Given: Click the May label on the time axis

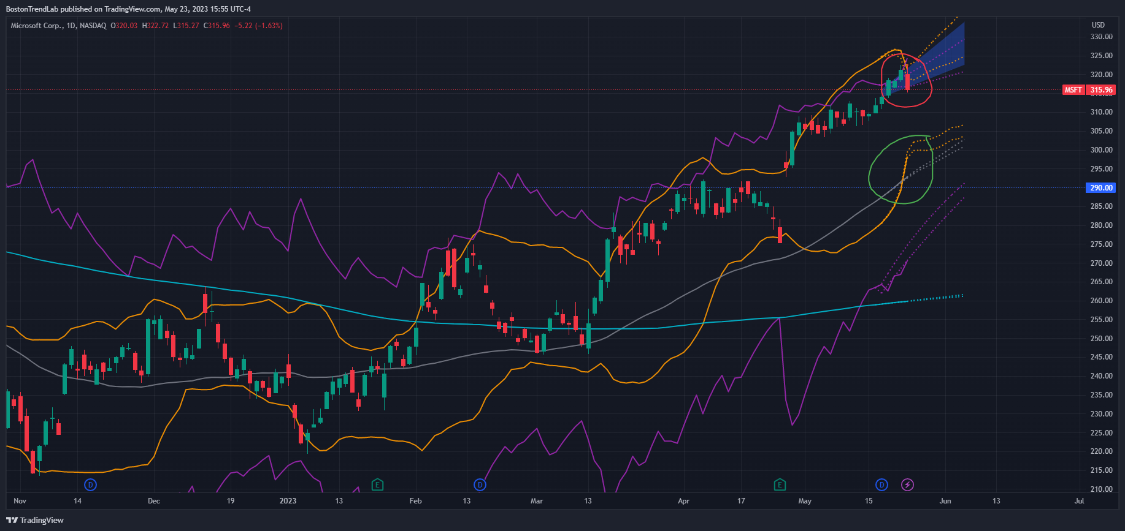Looking at the screenshot, I should [x=805, y=501].
